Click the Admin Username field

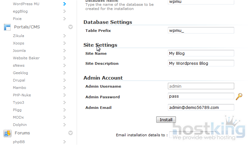(x=201, y=86)
